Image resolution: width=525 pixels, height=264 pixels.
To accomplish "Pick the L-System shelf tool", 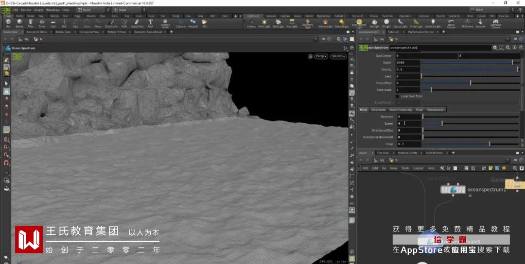I will (180, 22).
